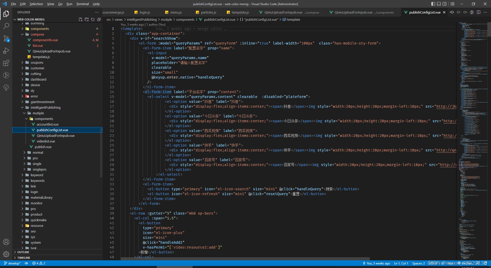
Task: Open the File menu
Action: (x=14, y=4)
